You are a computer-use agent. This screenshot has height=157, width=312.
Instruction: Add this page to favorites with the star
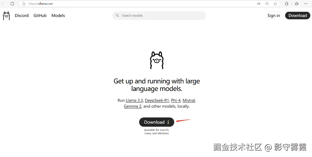click(x=275, y=4)
